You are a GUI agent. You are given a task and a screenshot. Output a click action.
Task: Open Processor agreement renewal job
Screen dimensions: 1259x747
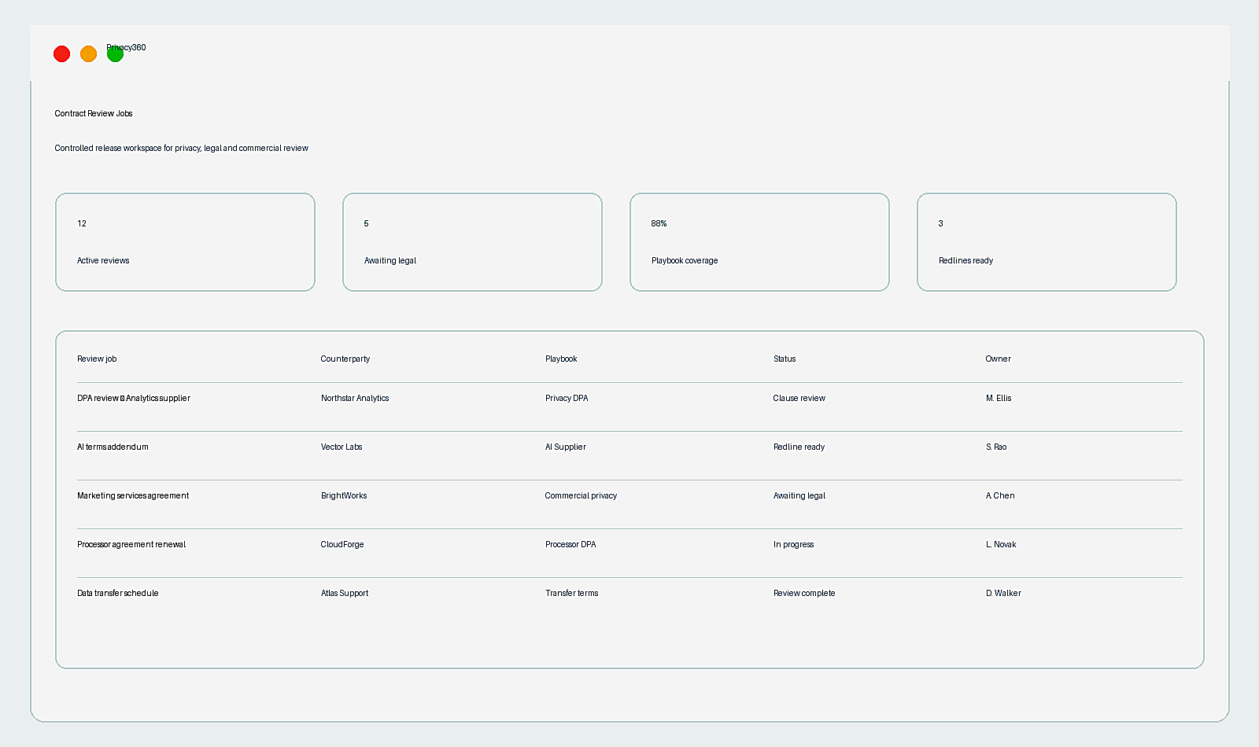[x=131, y=544]
